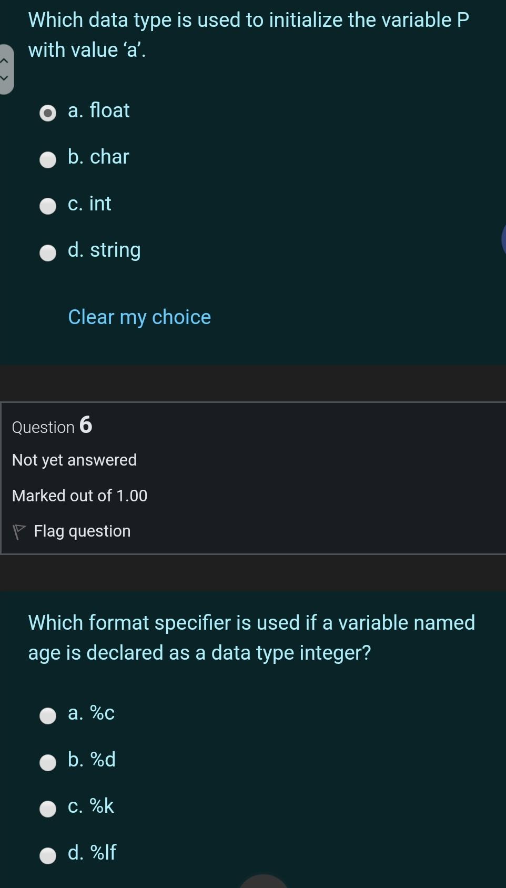Pick the %lf answer option

coord(48,855)
